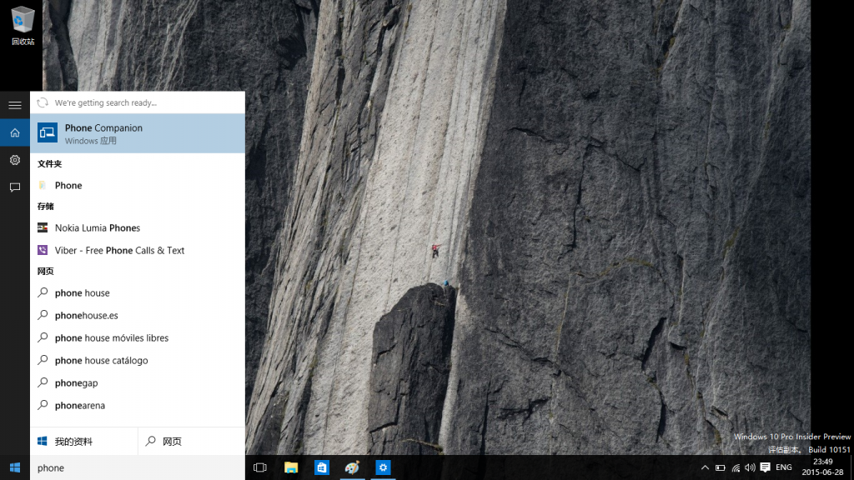Open the Store app from taskbar
The height and width of the screenshot is (480, 854).
click(x=322, y=467)
